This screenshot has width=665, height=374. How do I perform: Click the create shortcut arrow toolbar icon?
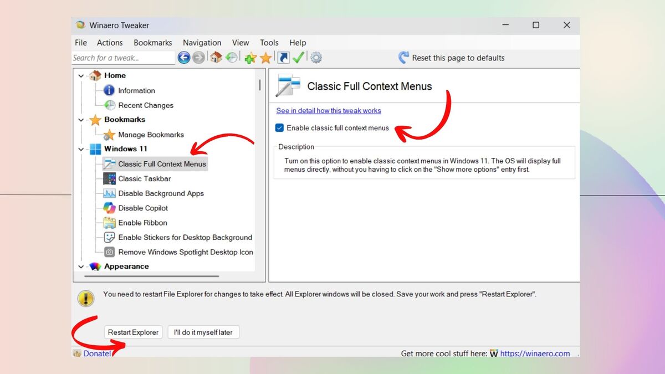click(x=283, y=58)
